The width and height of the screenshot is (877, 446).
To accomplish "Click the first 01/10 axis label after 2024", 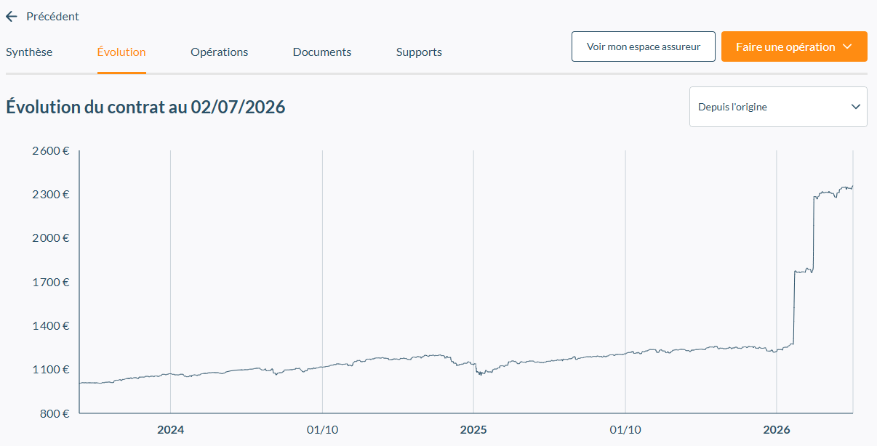I will tap(322, 429).
